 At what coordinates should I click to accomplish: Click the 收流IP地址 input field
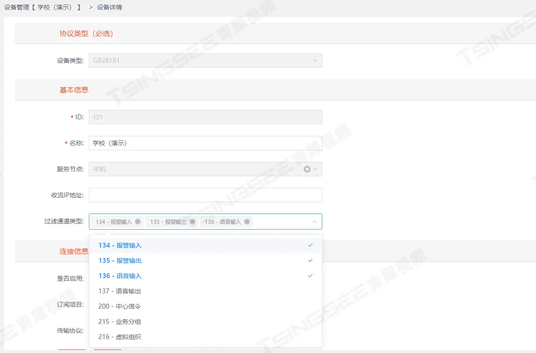coord(206,195)
